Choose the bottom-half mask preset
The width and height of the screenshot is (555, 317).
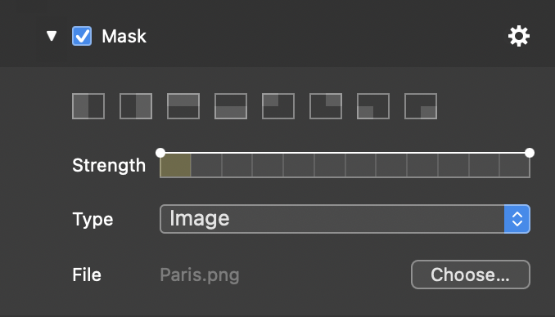231,106
